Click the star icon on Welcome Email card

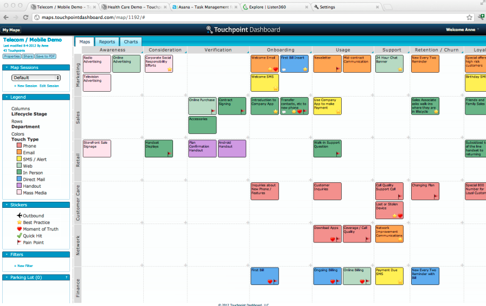(x=270, y=69)
